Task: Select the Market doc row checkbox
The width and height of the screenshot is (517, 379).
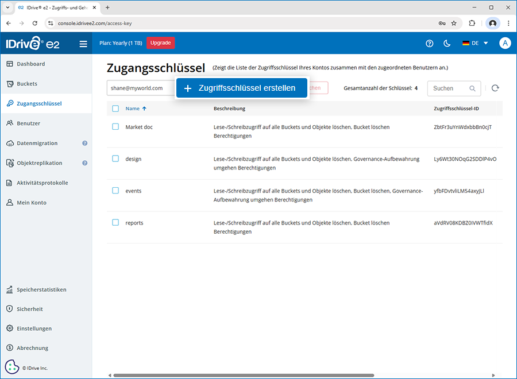Action: tap(115, 126)
